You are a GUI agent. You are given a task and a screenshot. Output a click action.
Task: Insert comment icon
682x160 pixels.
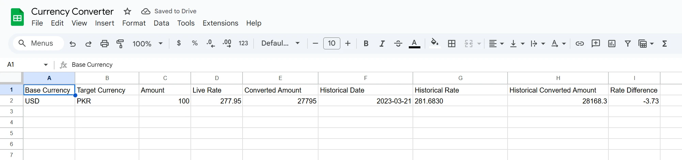596,43
